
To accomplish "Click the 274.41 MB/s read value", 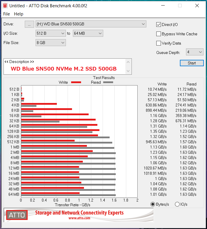I will (x=186, y=105).
